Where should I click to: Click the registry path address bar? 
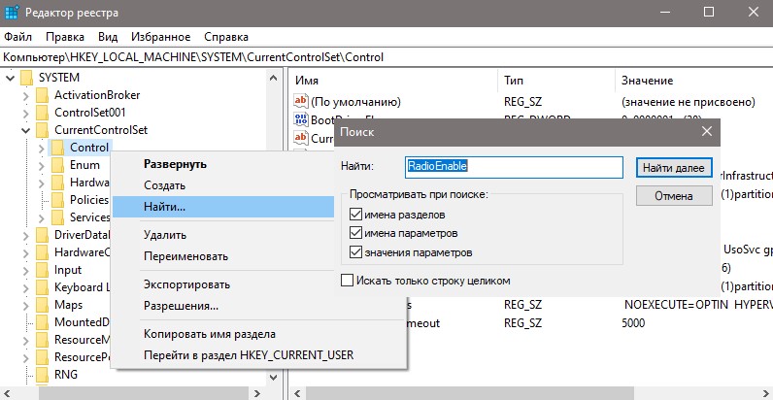point(386,57)
